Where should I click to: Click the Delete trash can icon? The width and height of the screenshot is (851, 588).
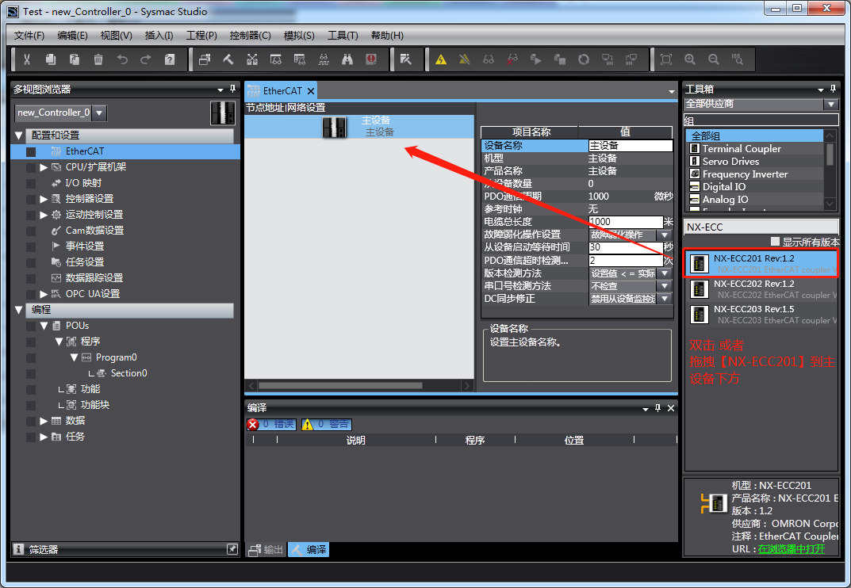click(98, 59)
